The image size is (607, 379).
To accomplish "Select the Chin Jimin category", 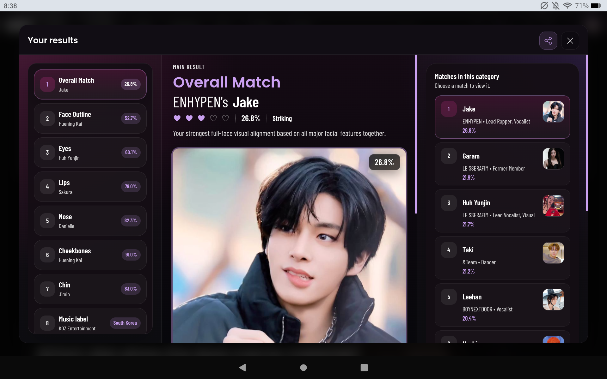I will [90, 289].
